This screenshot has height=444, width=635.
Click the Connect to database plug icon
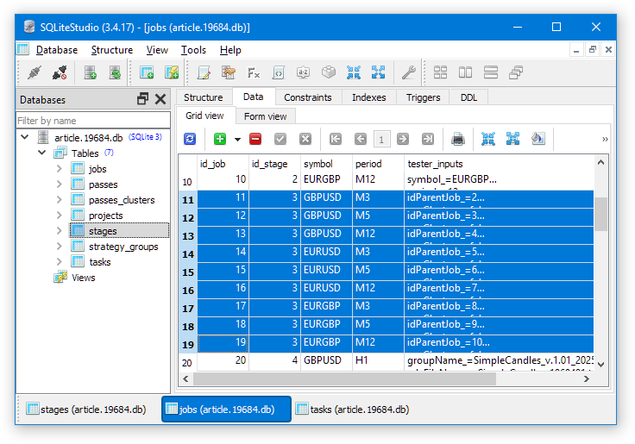34,72
